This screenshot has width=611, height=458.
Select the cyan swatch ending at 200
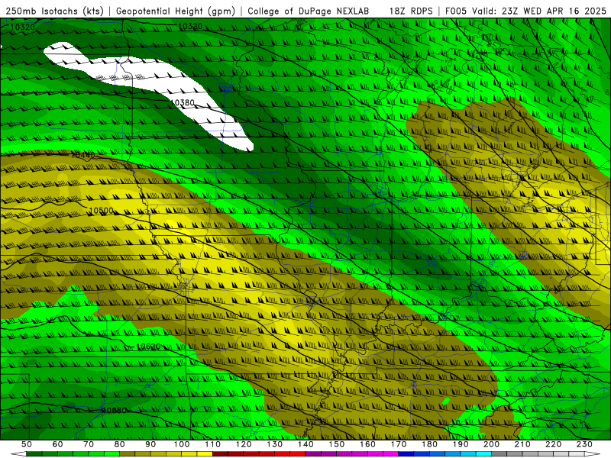tap(483, 454)
